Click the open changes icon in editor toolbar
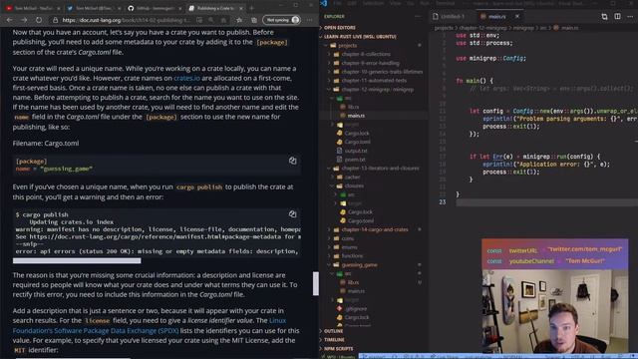This screenshot has height=359, width=638. (x=604, y=17)
